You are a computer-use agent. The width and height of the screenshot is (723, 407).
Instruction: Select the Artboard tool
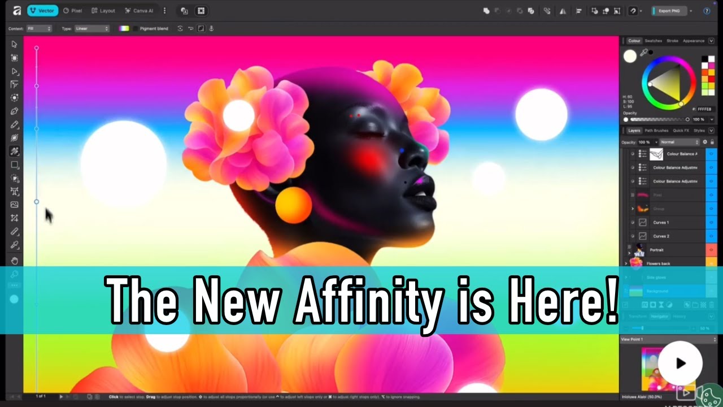[15, 58]
